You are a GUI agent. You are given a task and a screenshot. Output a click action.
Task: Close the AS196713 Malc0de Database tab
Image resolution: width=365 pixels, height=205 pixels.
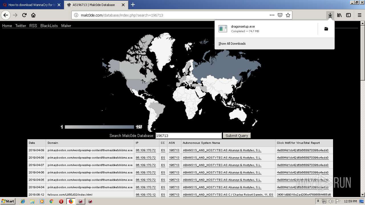pyautogui.click(x=123, y=5)
